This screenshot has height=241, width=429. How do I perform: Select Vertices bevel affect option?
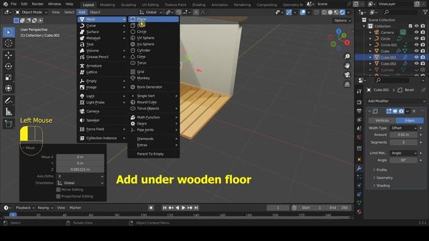[x=382, y=120]
